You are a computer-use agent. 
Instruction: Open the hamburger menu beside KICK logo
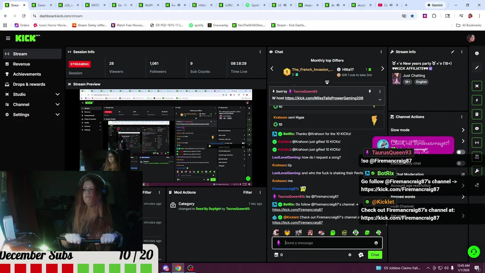8,38
